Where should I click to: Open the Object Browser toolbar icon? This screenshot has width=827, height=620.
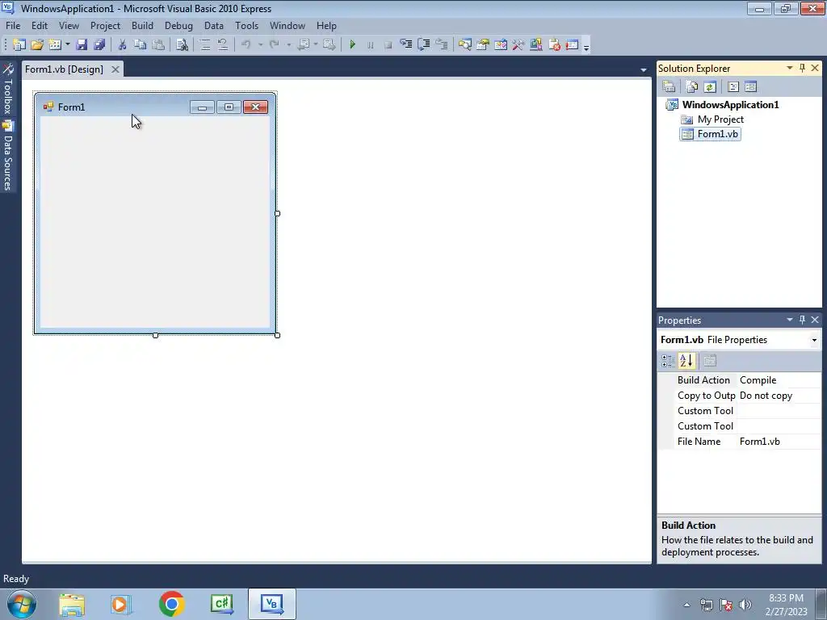coord(501,45)
